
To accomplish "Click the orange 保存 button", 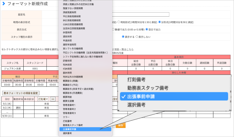I will 121,125.
